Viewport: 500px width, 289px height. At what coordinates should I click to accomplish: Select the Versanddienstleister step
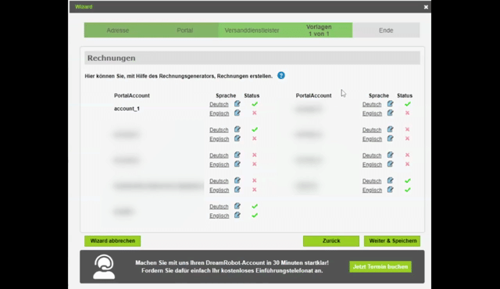pyautogui.click(x=252, y=30)
